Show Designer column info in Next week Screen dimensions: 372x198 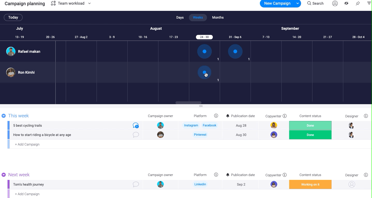tap(366, 175)
